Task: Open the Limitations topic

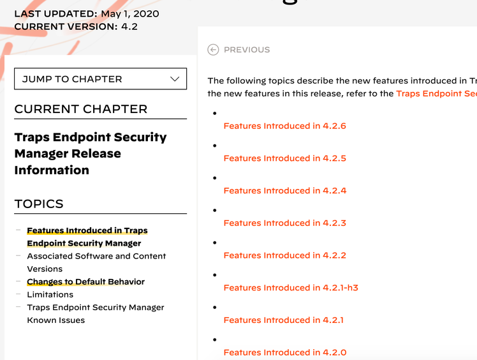Action: point(50,294)
